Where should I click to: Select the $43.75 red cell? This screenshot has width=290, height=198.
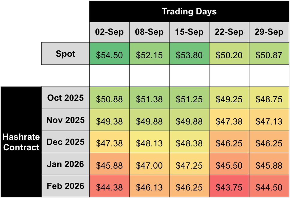pyautogui.click(x=229, y=187)
